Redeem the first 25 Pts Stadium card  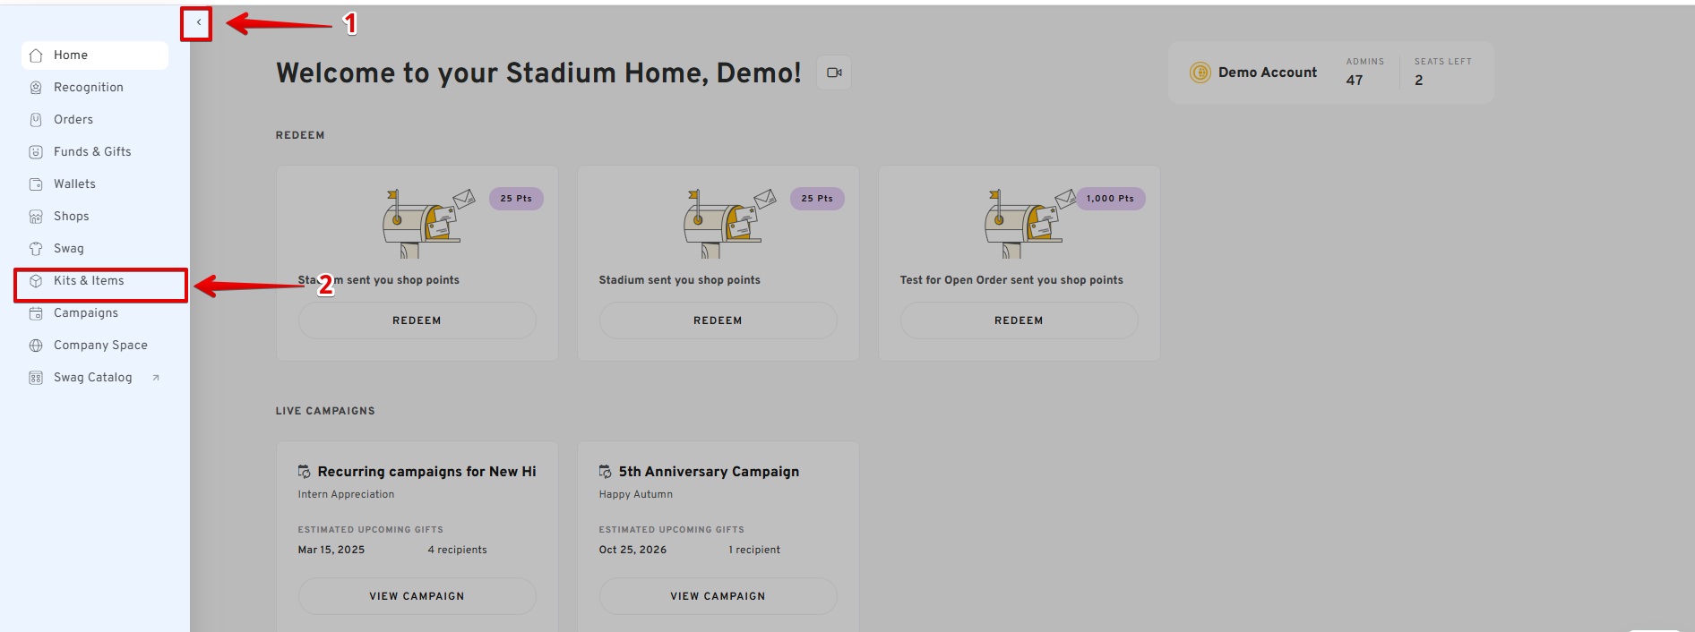417,320
